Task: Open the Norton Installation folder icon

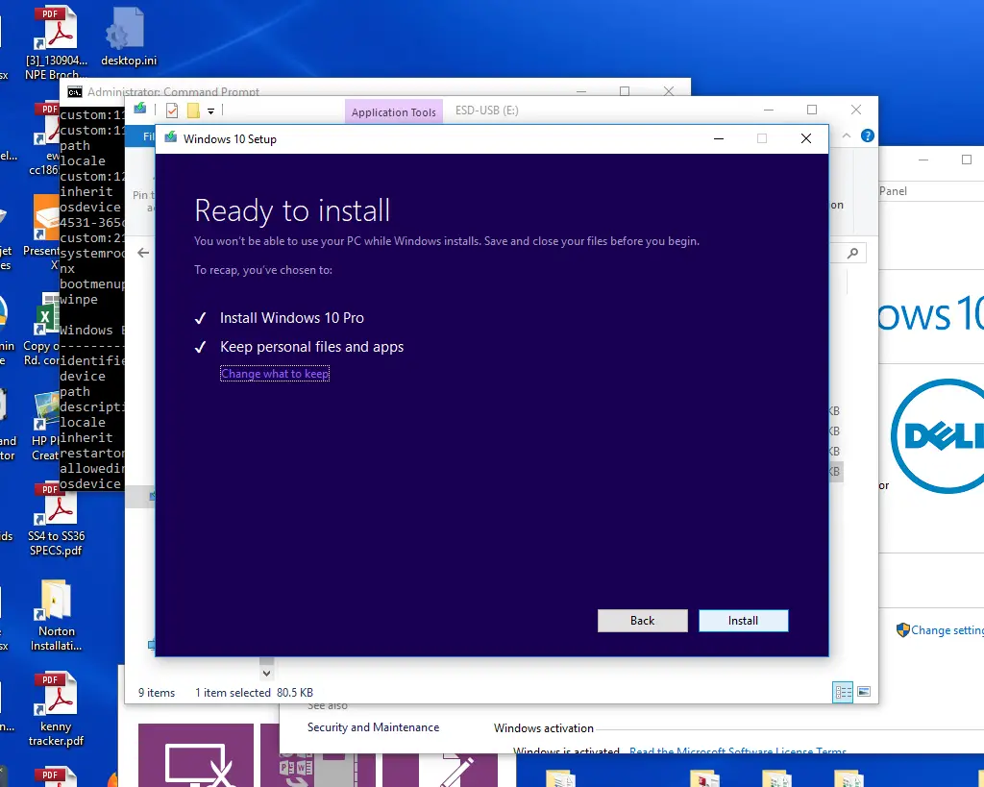Action: click(56, 615)
